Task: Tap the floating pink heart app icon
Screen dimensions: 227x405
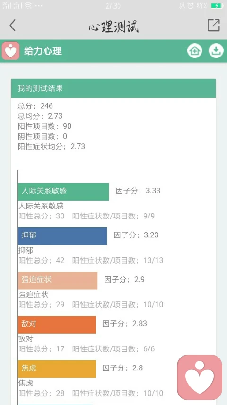Action: point(200,377)
